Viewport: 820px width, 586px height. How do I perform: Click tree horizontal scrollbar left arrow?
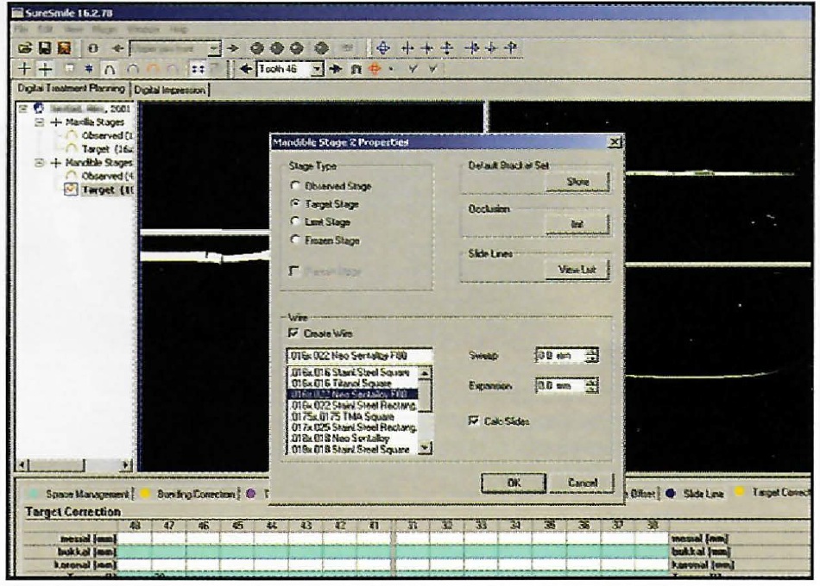(23, 464)
